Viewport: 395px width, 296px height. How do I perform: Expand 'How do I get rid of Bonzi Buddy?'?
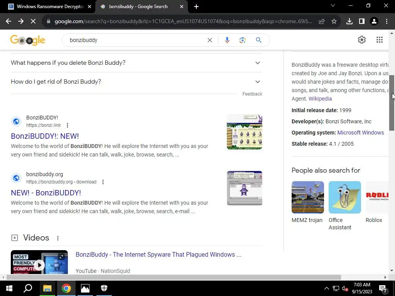point(137,82)
